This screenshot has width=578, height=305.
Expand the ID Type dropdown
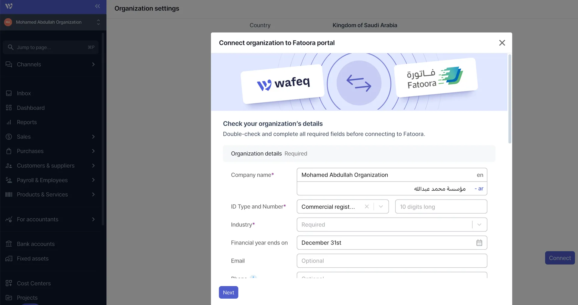[381, 207]
